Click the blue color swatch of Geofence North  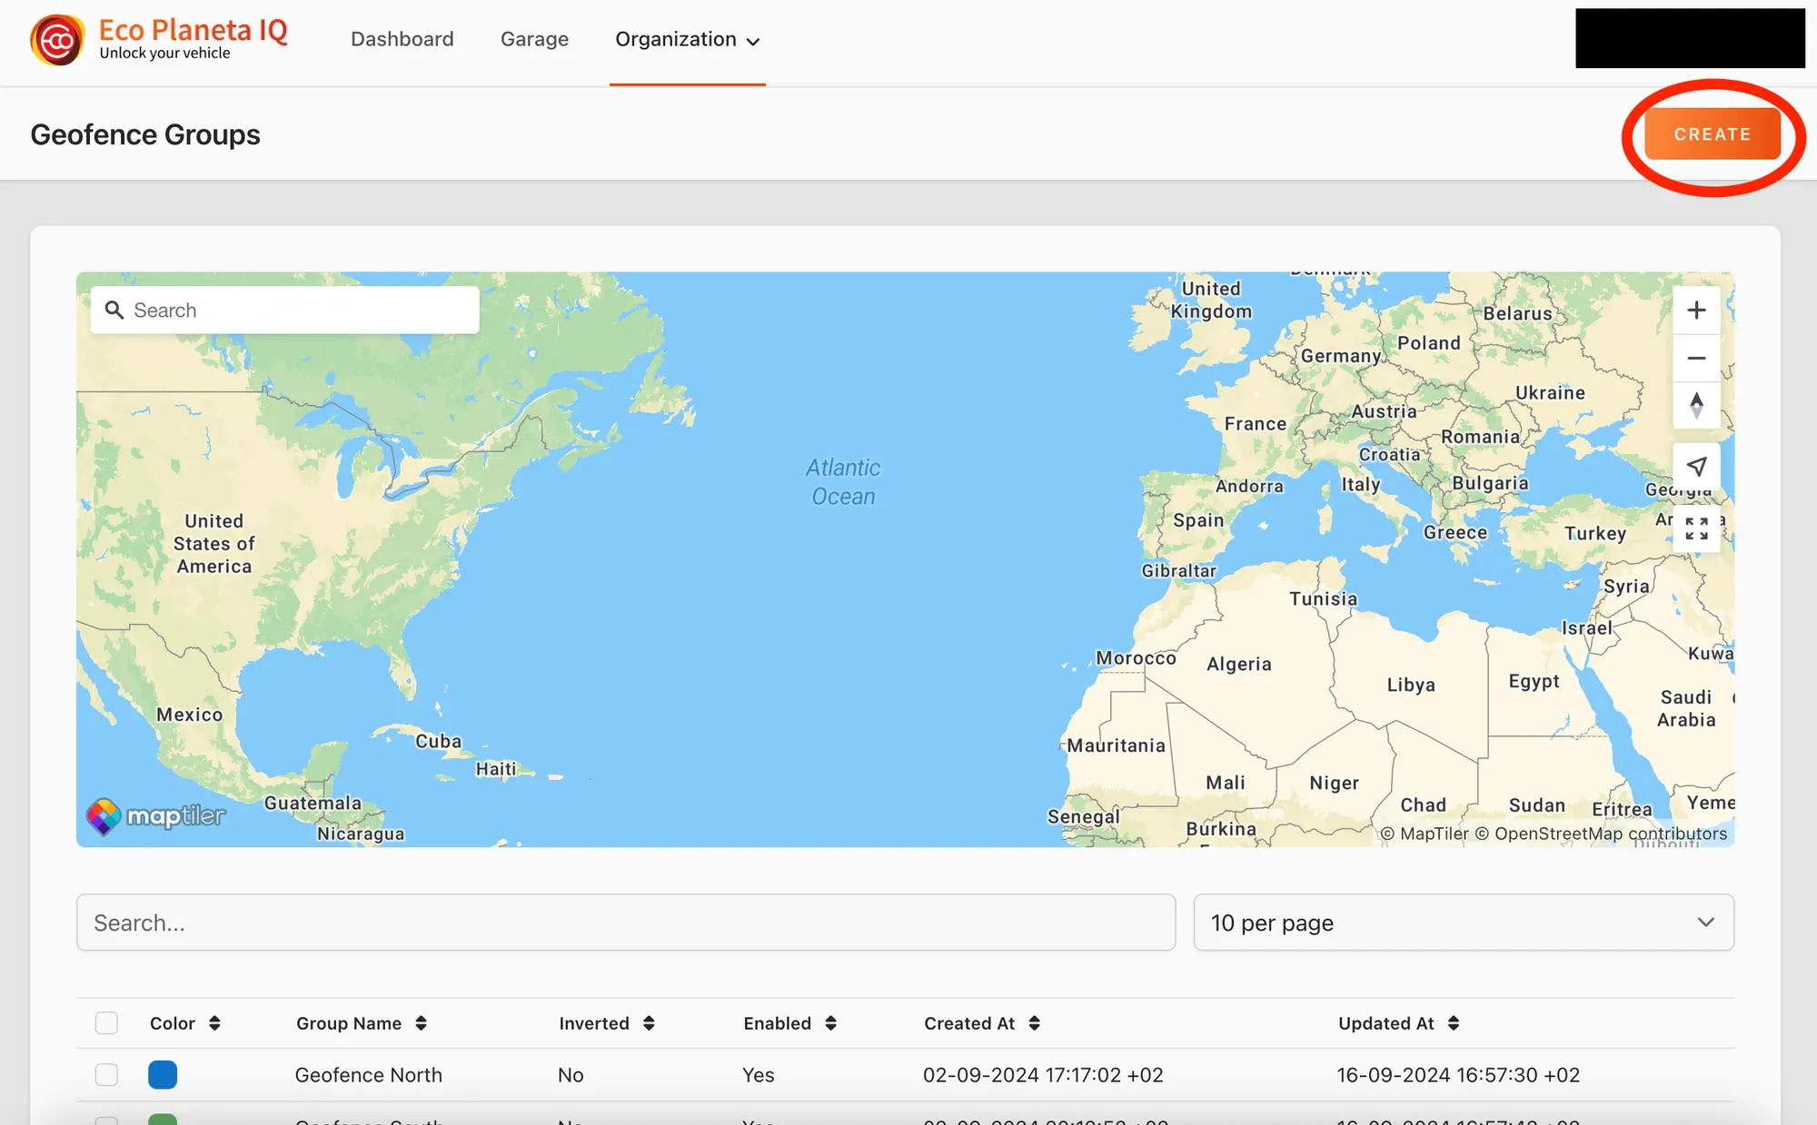click(163, 1075)
